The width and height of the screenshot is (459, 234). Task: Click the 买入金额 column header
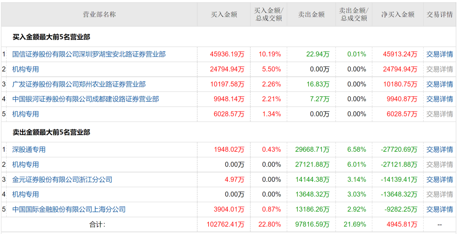tap(224, 14)
